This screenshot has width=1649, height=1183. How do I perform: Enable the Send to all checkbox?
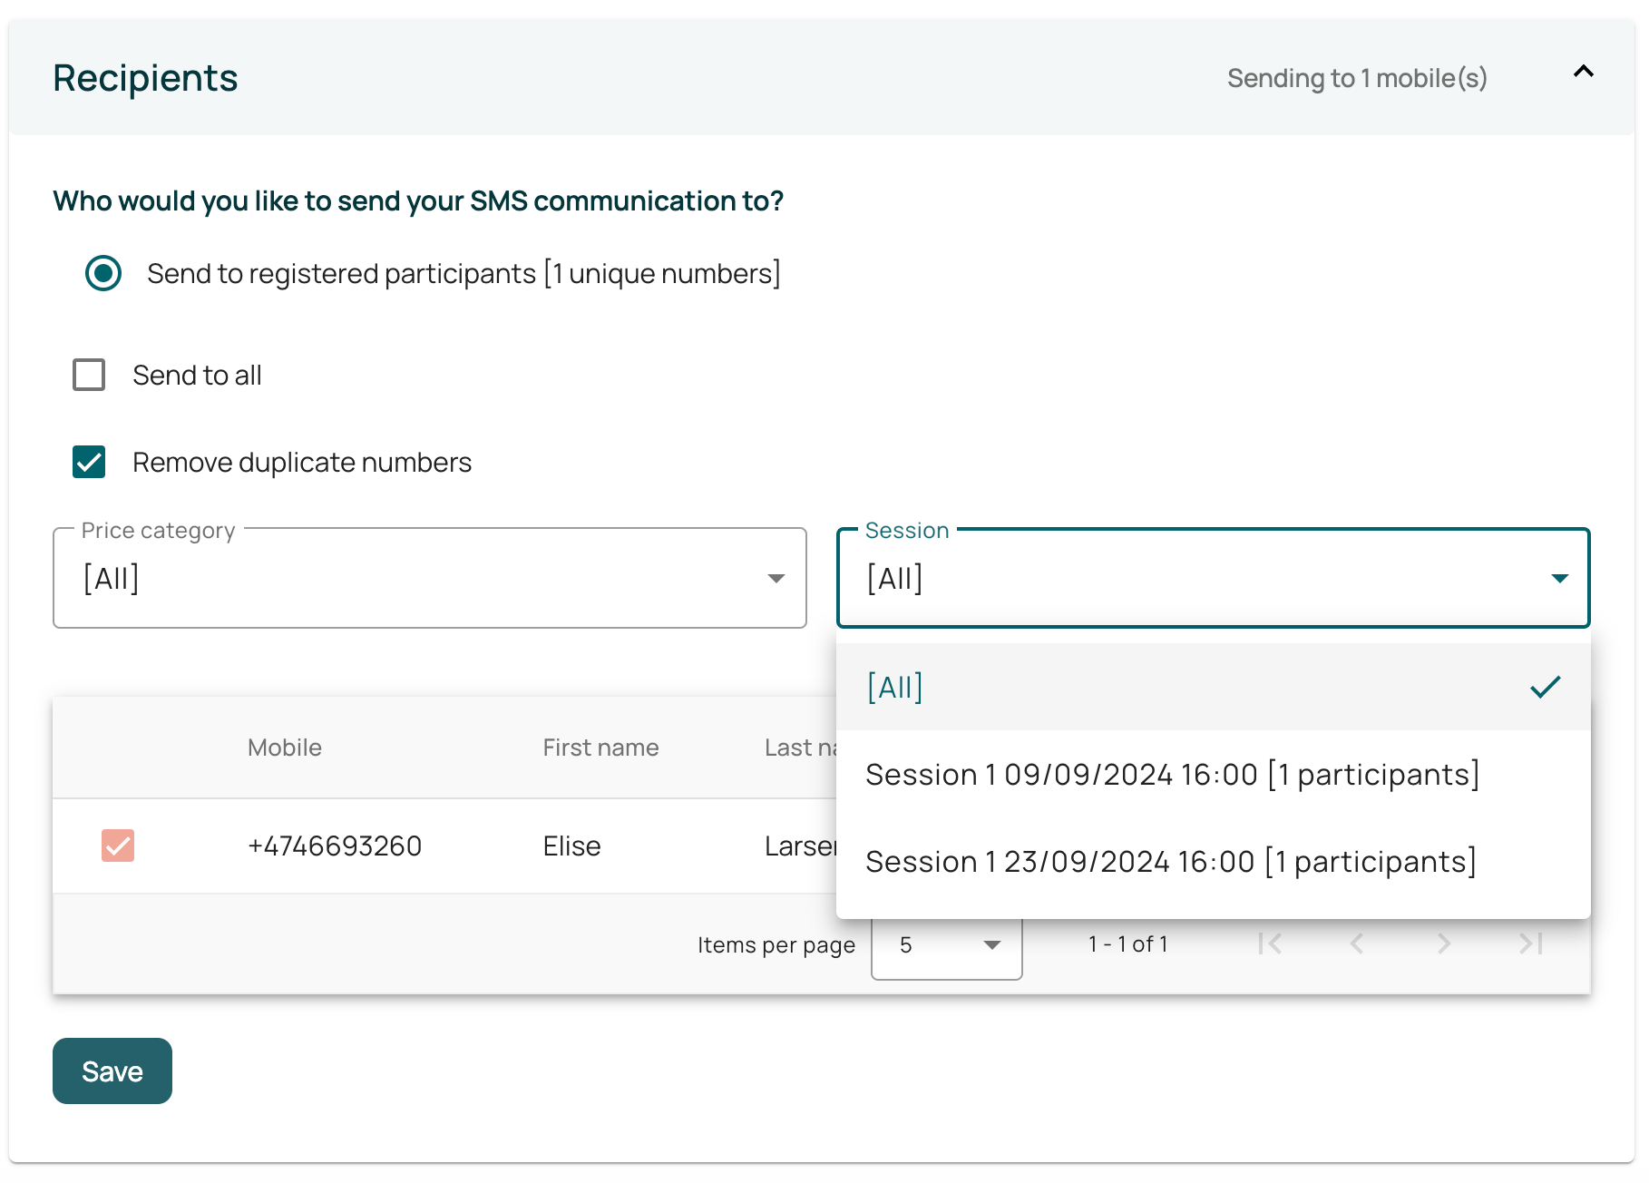(89, 375)
